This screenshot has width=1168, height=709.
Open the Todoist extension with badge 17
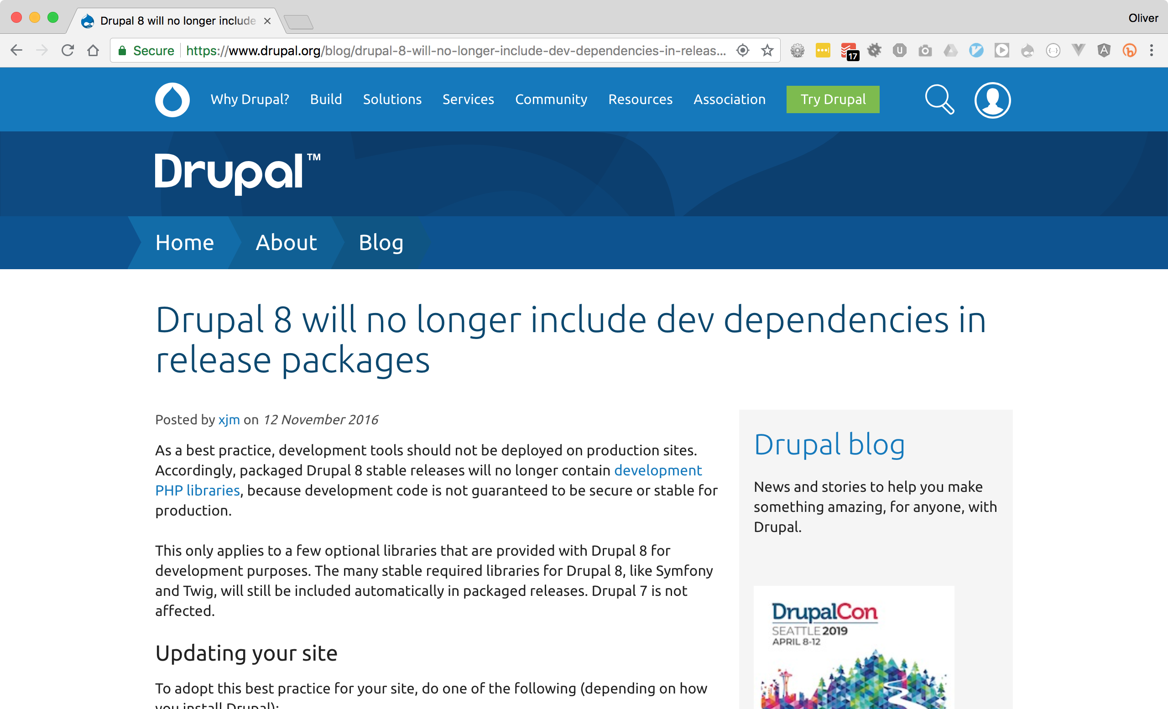pos(849,51)
